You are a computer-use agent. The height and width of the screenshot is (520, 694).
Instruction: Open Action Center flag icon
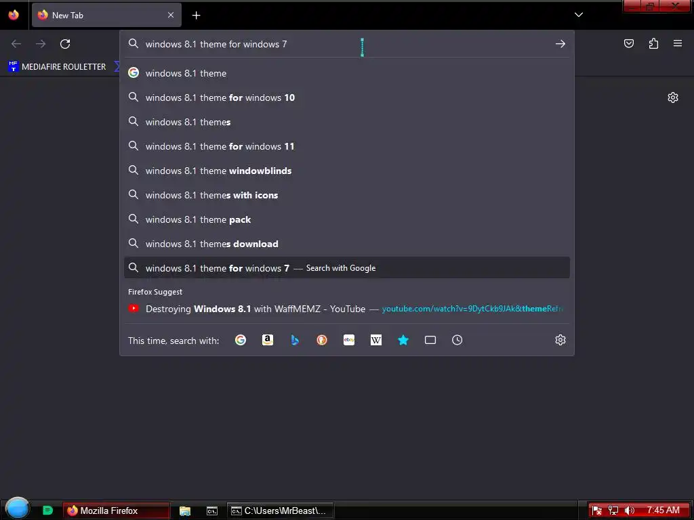[x=596, y=511]
